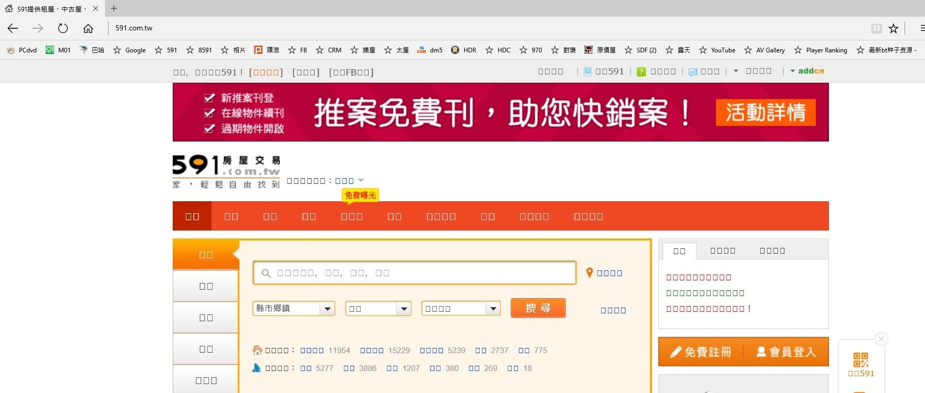
Task: Click the search keyword input field
Action: pyautogui.click(x=414, y=273)
